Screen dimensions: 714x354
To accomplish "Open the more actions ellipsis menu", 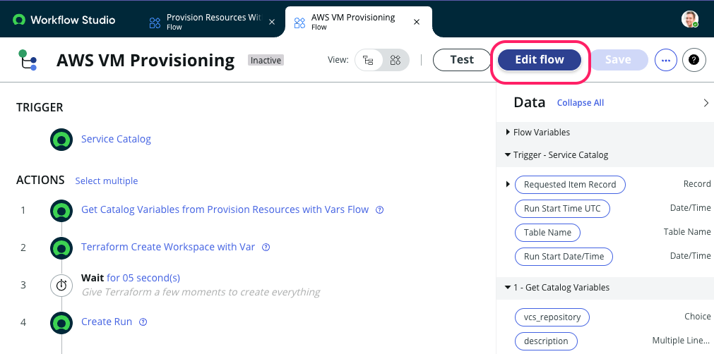I will click(666, 60).
